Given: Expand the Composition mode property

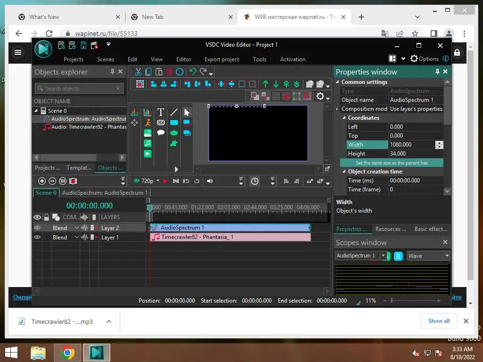Looking at the screenshot, I should (337, 109).
